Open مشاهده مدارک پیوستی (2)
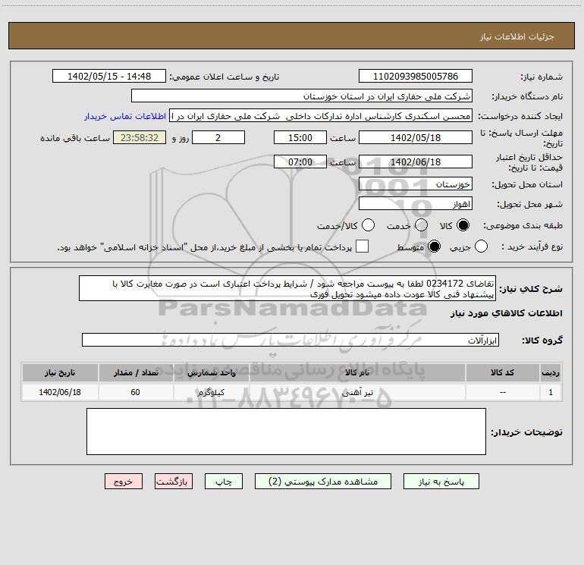 click(323, 482)
